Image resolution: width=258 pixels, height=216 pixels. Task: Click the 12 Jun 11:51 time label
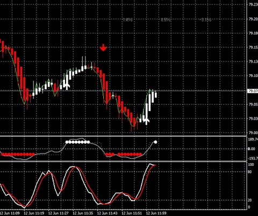pyautogui.click(x=132, y=213)
